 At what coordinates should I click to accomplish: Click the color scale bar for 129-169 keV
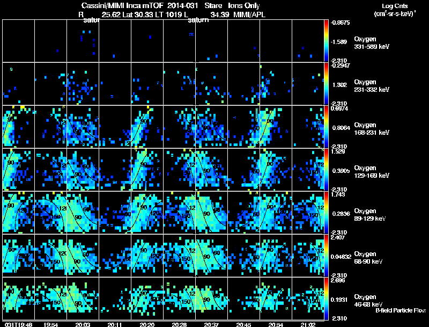pos(326,170)
